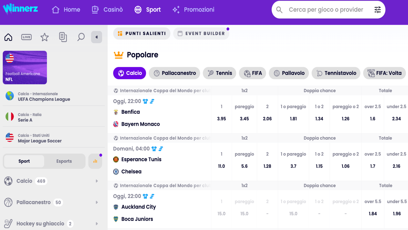The image size is (408, 230).
Task: Click stats icon beside Domani 04:00
Action: tap(161, 149)
